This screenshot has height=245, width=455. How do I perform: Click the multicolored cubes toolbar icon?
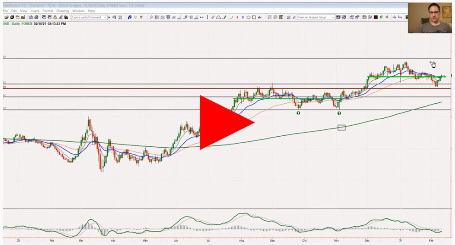(66, 17)
